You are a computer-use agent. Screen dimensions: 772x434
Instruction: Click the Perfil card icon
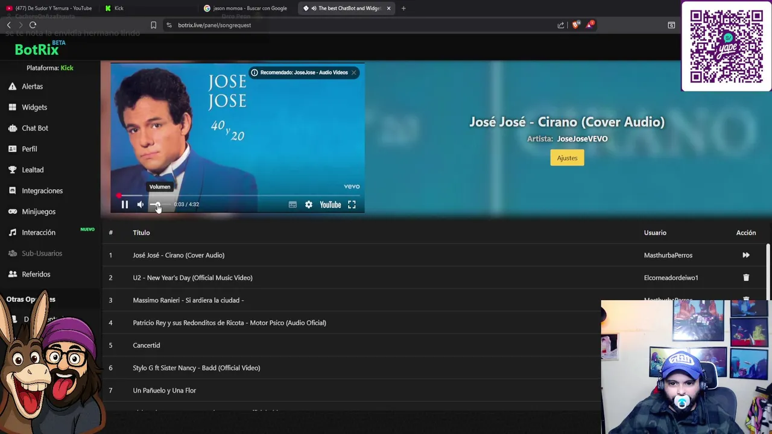[x=13, y=149]
